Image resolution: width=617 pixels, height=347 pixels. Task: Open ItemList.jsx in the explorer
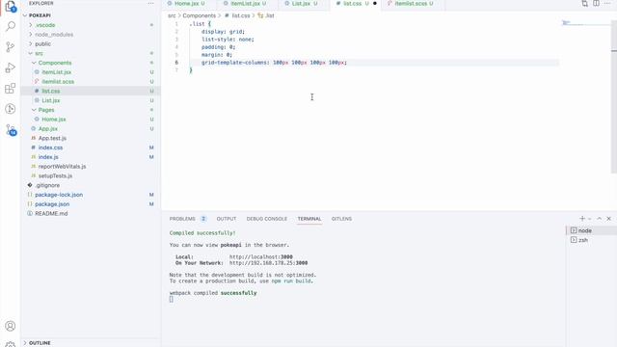(56, 72)
